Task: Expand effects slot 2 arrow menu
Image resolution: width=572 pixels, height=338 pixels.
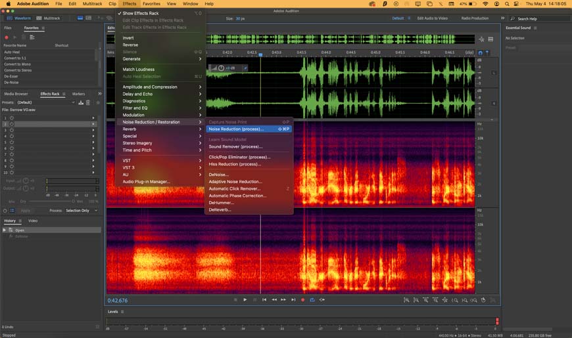Action: coord(93,124)
